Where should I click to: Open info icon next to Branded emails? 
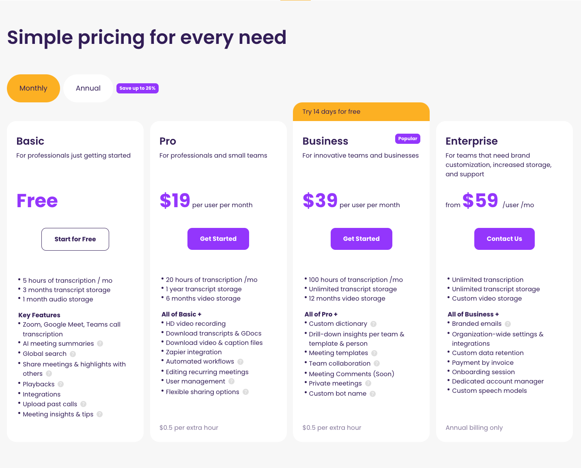[x=508, y=324]
